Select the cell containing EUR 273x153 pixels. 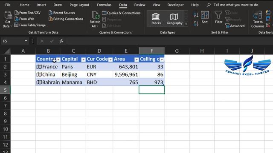pos(99,67)
